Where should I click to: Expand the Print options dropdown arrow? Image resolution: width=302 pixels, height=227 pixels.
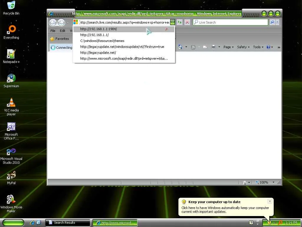coord(219,47)
